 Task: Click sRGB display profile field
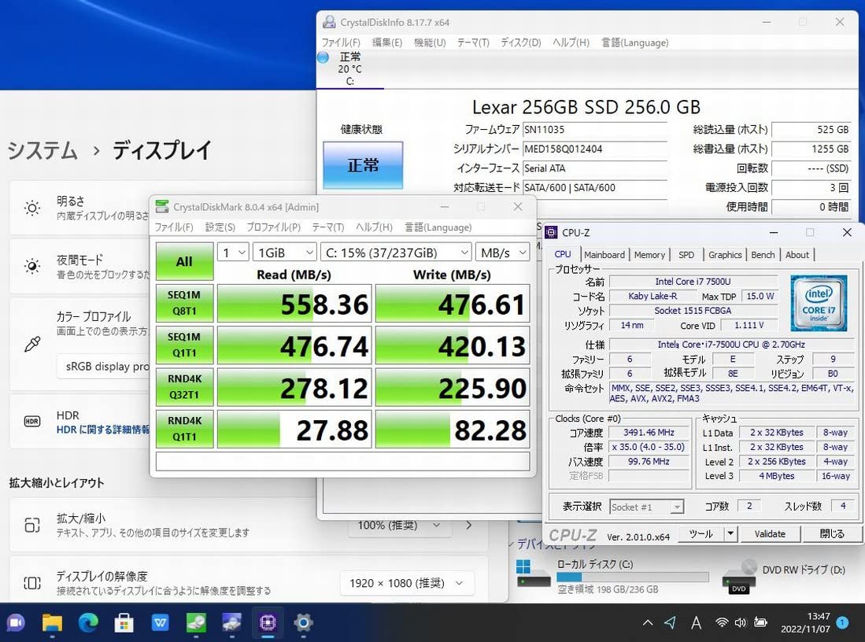point(103,366)
